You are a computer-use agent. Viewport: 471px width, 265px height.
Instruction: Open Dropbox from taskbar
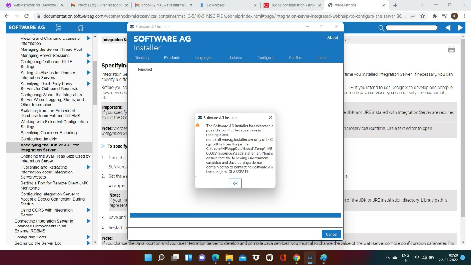pos(256,258)
